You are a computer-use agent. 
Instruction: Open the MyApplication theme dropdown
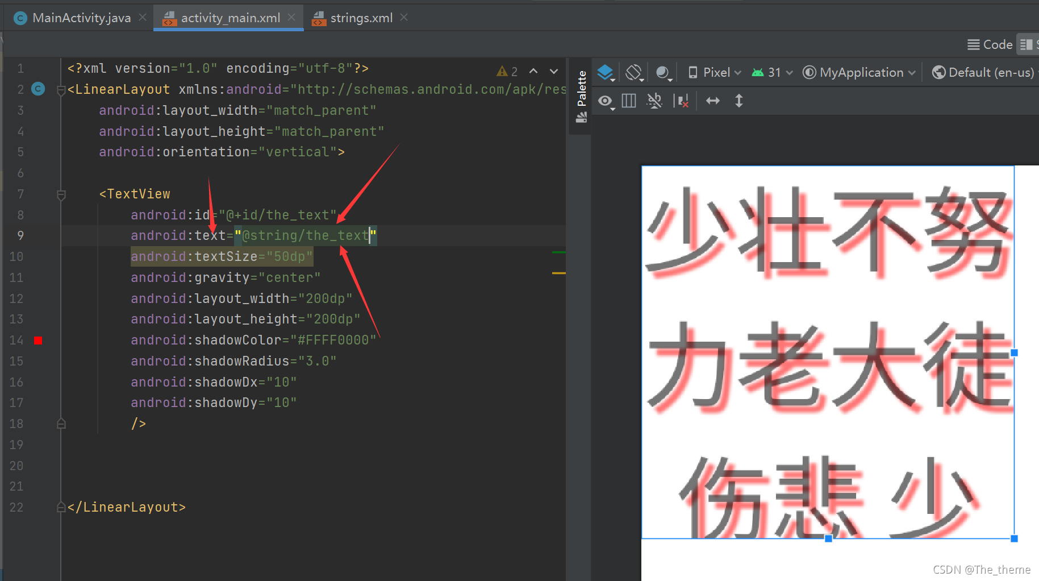click(858, 73)
